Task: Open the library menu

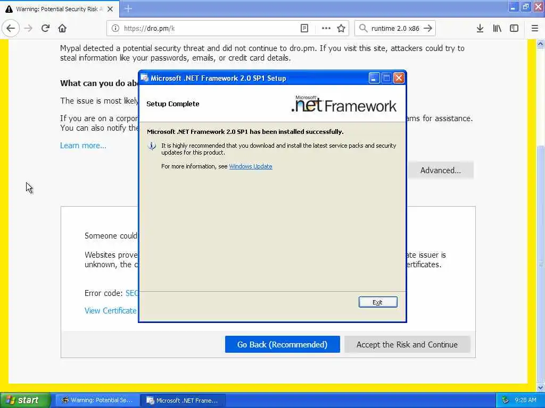Action: pos(497,29)
